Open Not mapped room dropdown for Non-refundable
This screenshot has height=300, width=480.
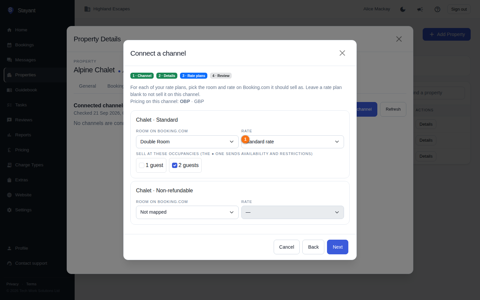(187, 212)
